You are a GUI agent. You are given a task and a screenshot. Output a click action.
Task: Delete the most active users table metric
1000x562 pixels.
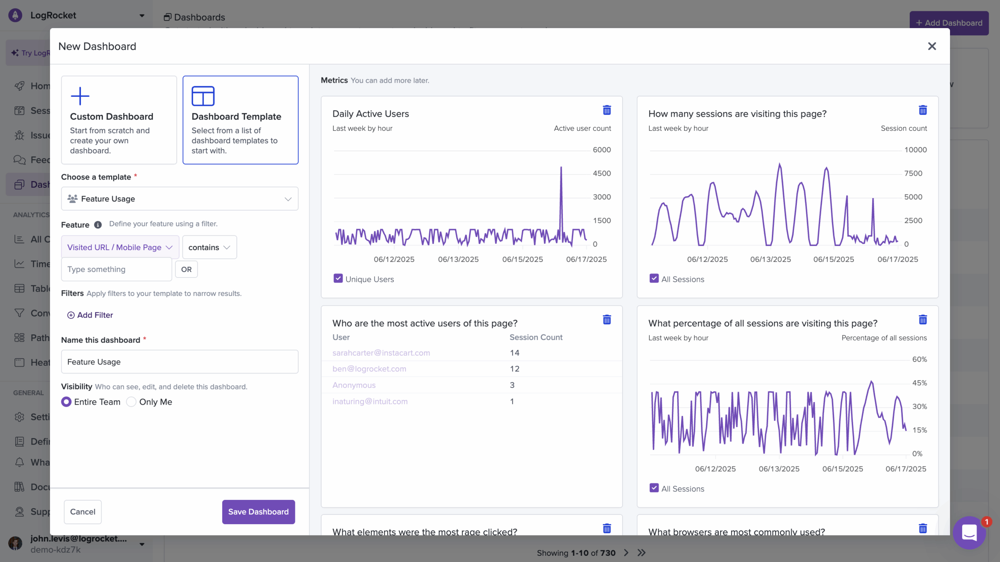click(x=607, y=320)
